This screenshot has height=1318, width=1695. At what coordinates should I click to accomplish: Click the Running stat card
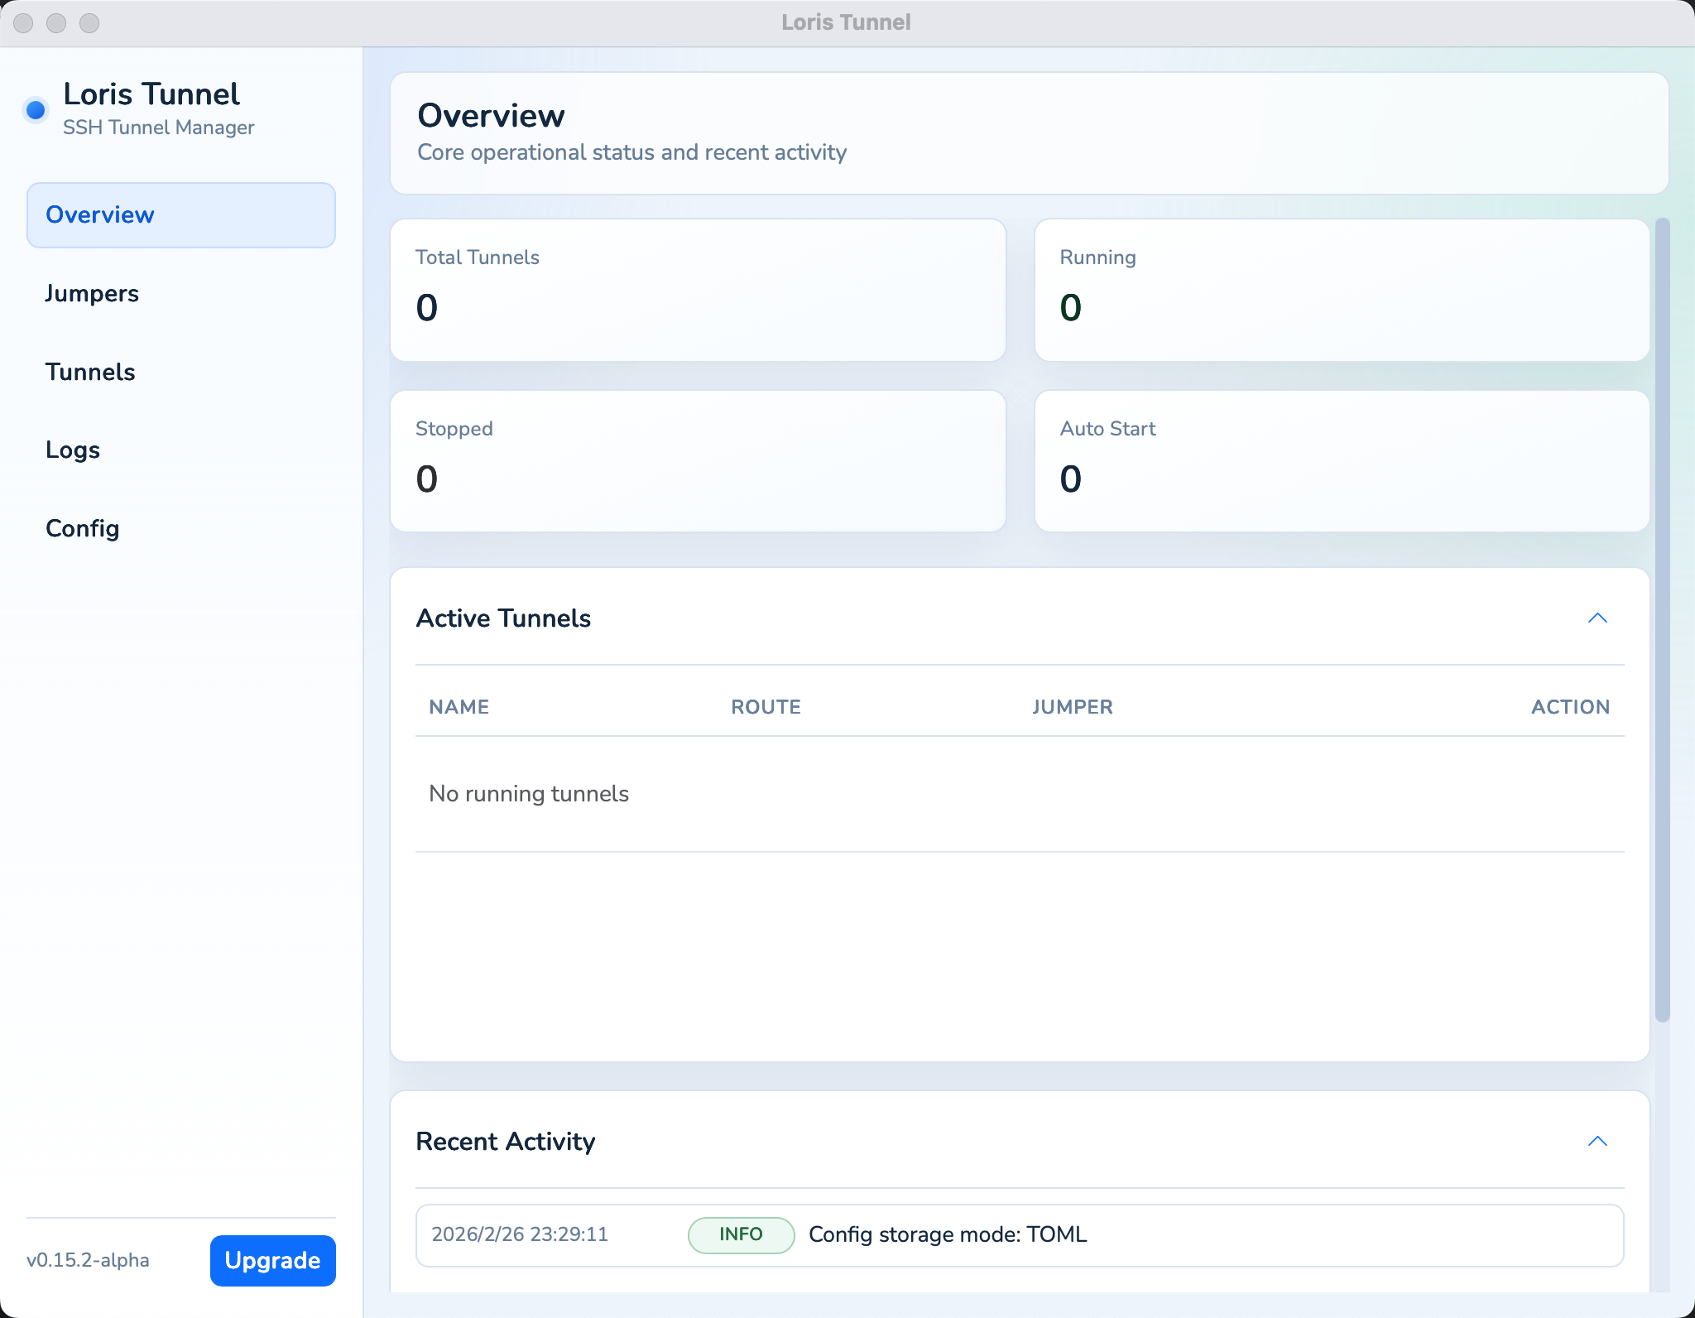(1342, 290)
